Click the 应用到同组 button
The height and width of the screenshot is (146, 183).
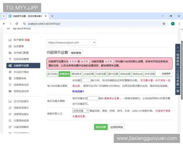(x=117, y=127)
